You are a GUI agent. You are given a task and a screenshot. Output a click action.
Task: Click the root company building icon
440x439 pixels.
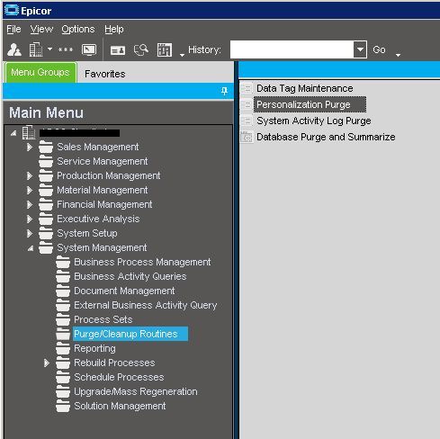(29, 132)
